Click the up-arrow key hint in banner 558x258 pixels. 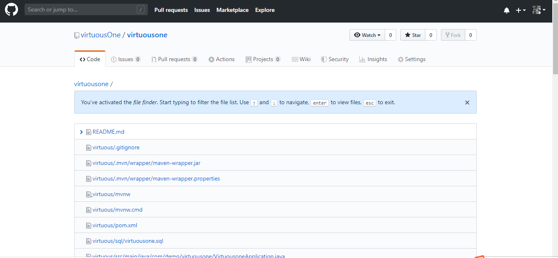pos(254,103)
